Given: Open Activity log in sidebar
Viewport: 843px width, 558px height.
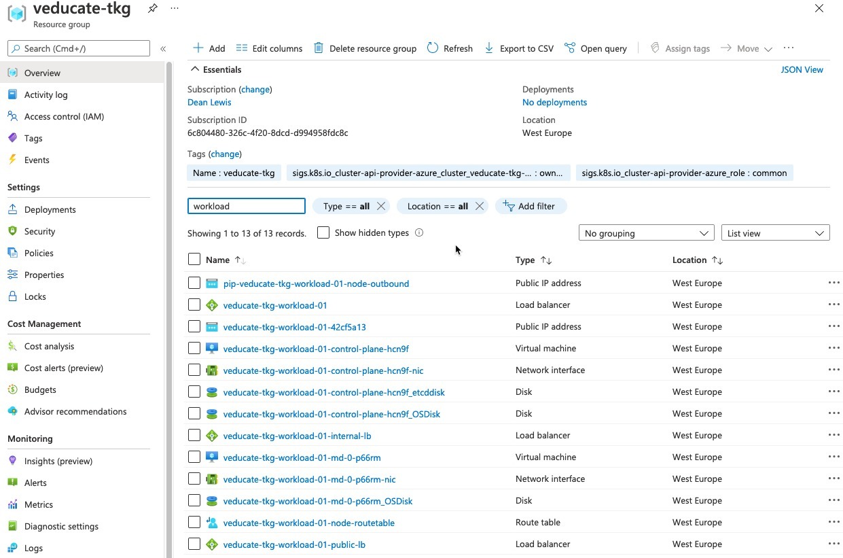Looking at the screenshot, I should point(46,94).
